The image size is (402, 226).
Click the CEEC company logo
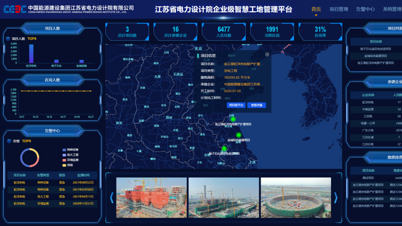[x=15, y=9]
